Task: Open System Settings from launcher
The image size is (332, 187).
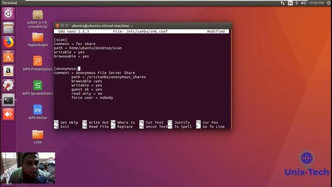Action: (x=8, y=85)
